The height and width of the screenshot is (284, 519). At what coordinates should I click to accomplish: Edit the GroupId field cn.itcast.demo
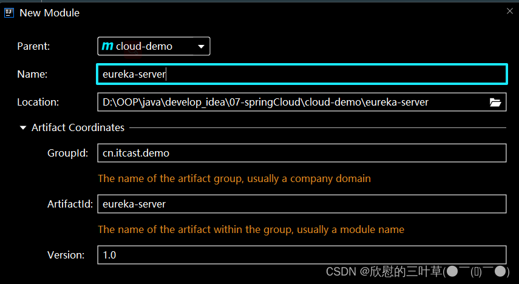(302, 153)
